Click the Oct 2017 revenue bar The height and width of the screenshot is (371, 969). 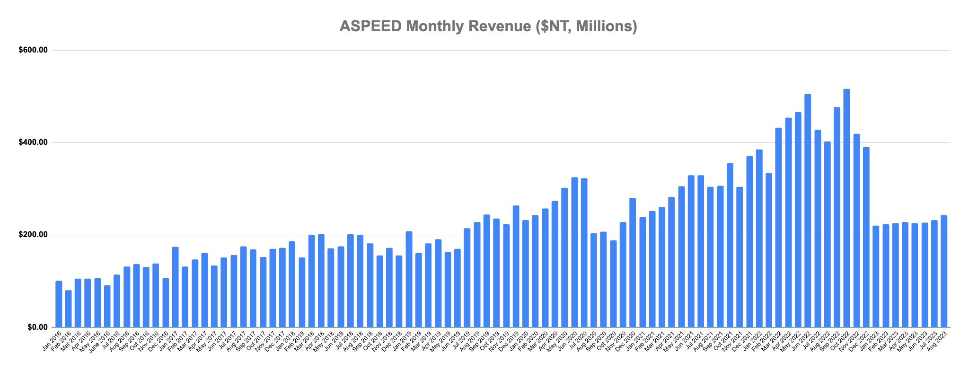tap(263, 292)
